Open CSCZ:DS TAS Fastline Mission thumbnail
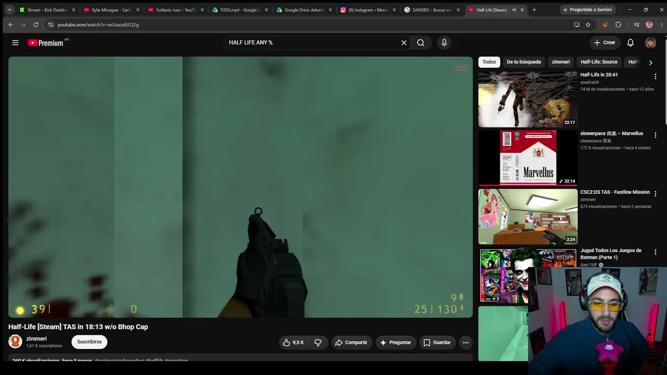This screenshot has width=667, height=375. [x=528, y=217]
